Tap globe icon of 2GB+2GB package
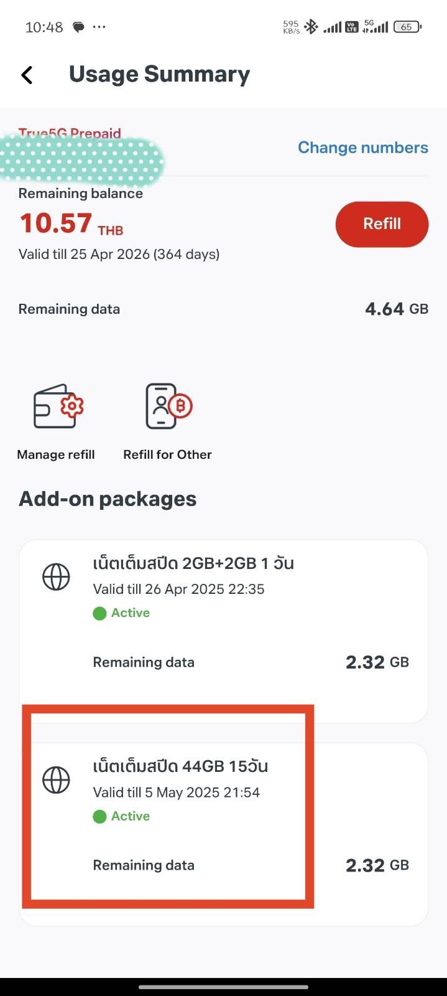The height and width of the screenshot is (996, 447). (56, 577)
